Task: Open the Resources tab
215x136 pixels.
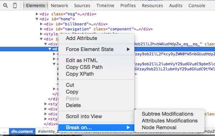Action: (152, 6)
